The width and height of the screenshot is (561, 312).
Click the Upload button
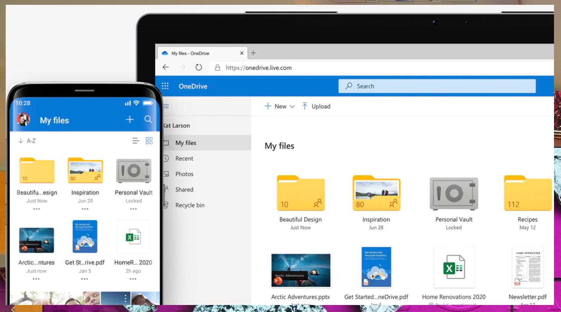pyautogui.click(x=316, y=106)
